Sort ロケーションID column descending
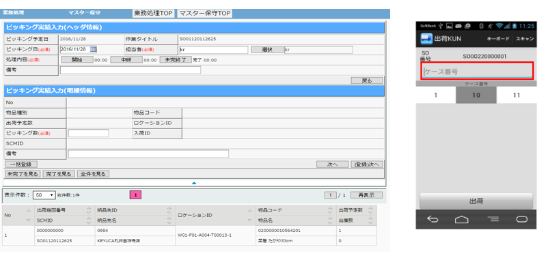The width and height of the screenshot is (550, 260). [249, 220]
